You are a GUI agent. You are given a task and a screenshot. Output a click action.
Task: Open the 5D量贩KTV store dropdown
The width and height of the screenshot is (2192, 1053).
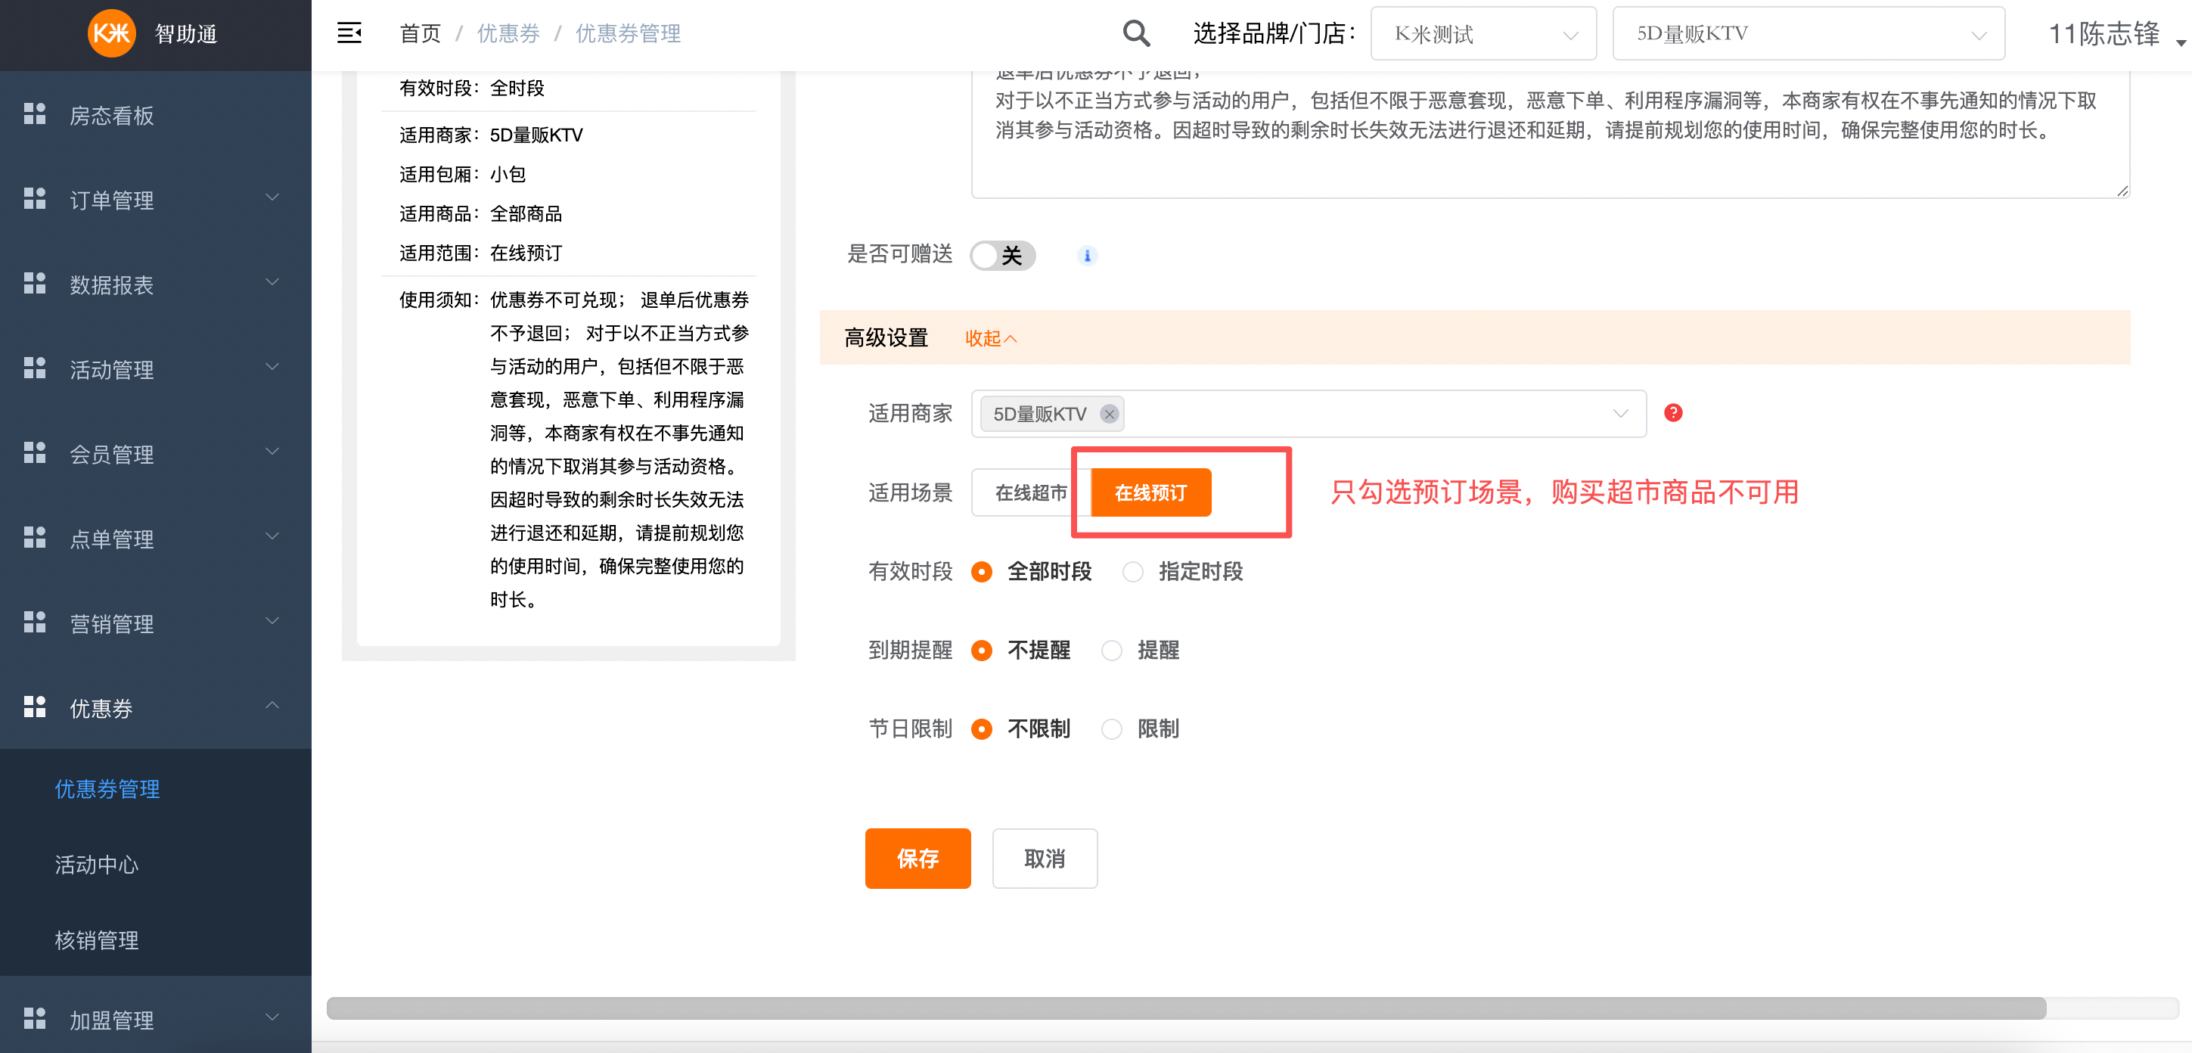(x=1809, y=34)
